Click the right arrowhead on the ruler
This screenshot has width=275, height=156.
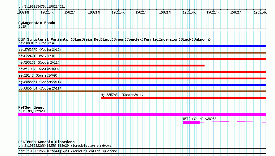[x=265, y=10]
